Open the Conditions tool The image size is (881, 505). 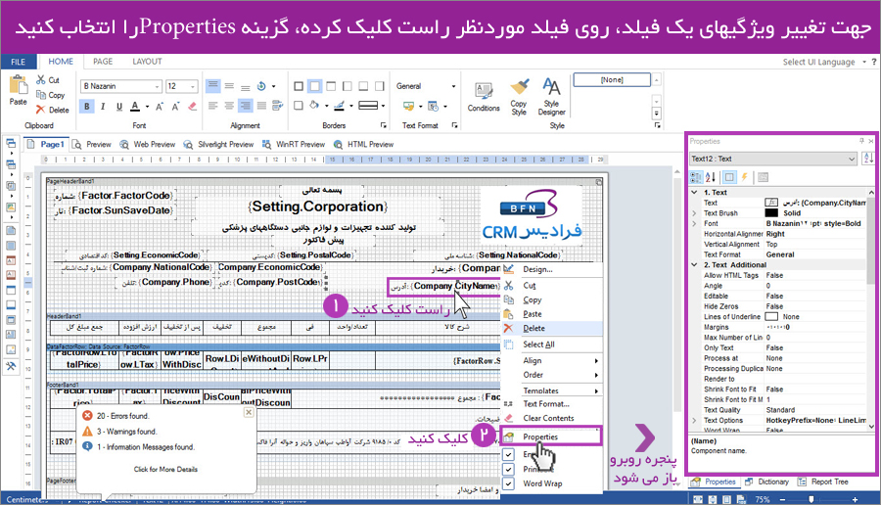coord(484,97)
